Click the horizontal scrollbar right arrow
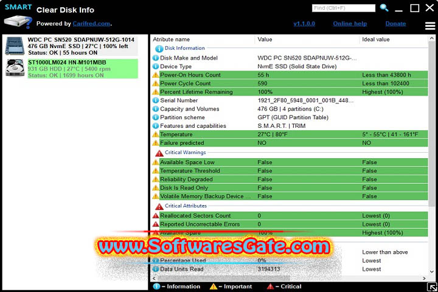The height and width of the screenshot is (292, 438). pos(425,278)
